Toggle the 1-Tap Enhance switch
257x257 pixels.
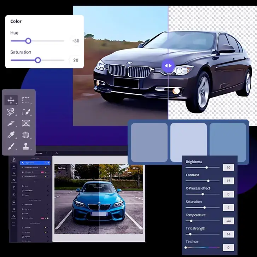(48, 163)
